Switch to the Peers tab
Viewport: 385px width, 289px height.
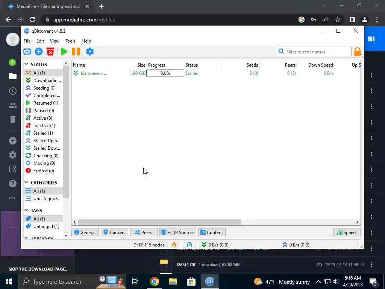pos(144,232)
